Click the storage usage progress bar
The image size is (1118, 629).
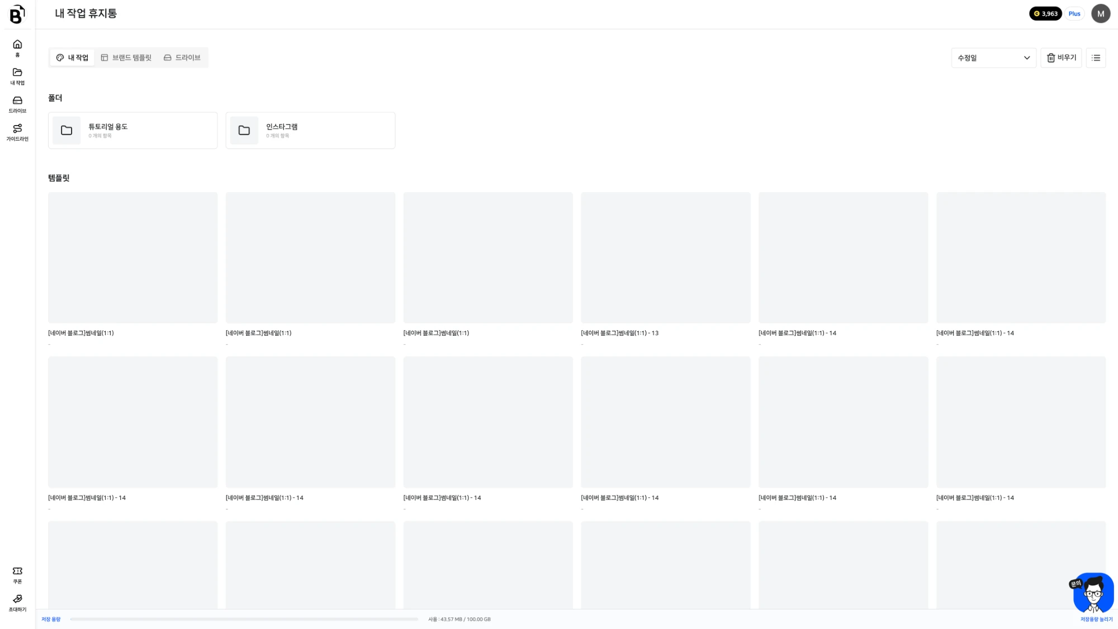click(x=244, y=619)
